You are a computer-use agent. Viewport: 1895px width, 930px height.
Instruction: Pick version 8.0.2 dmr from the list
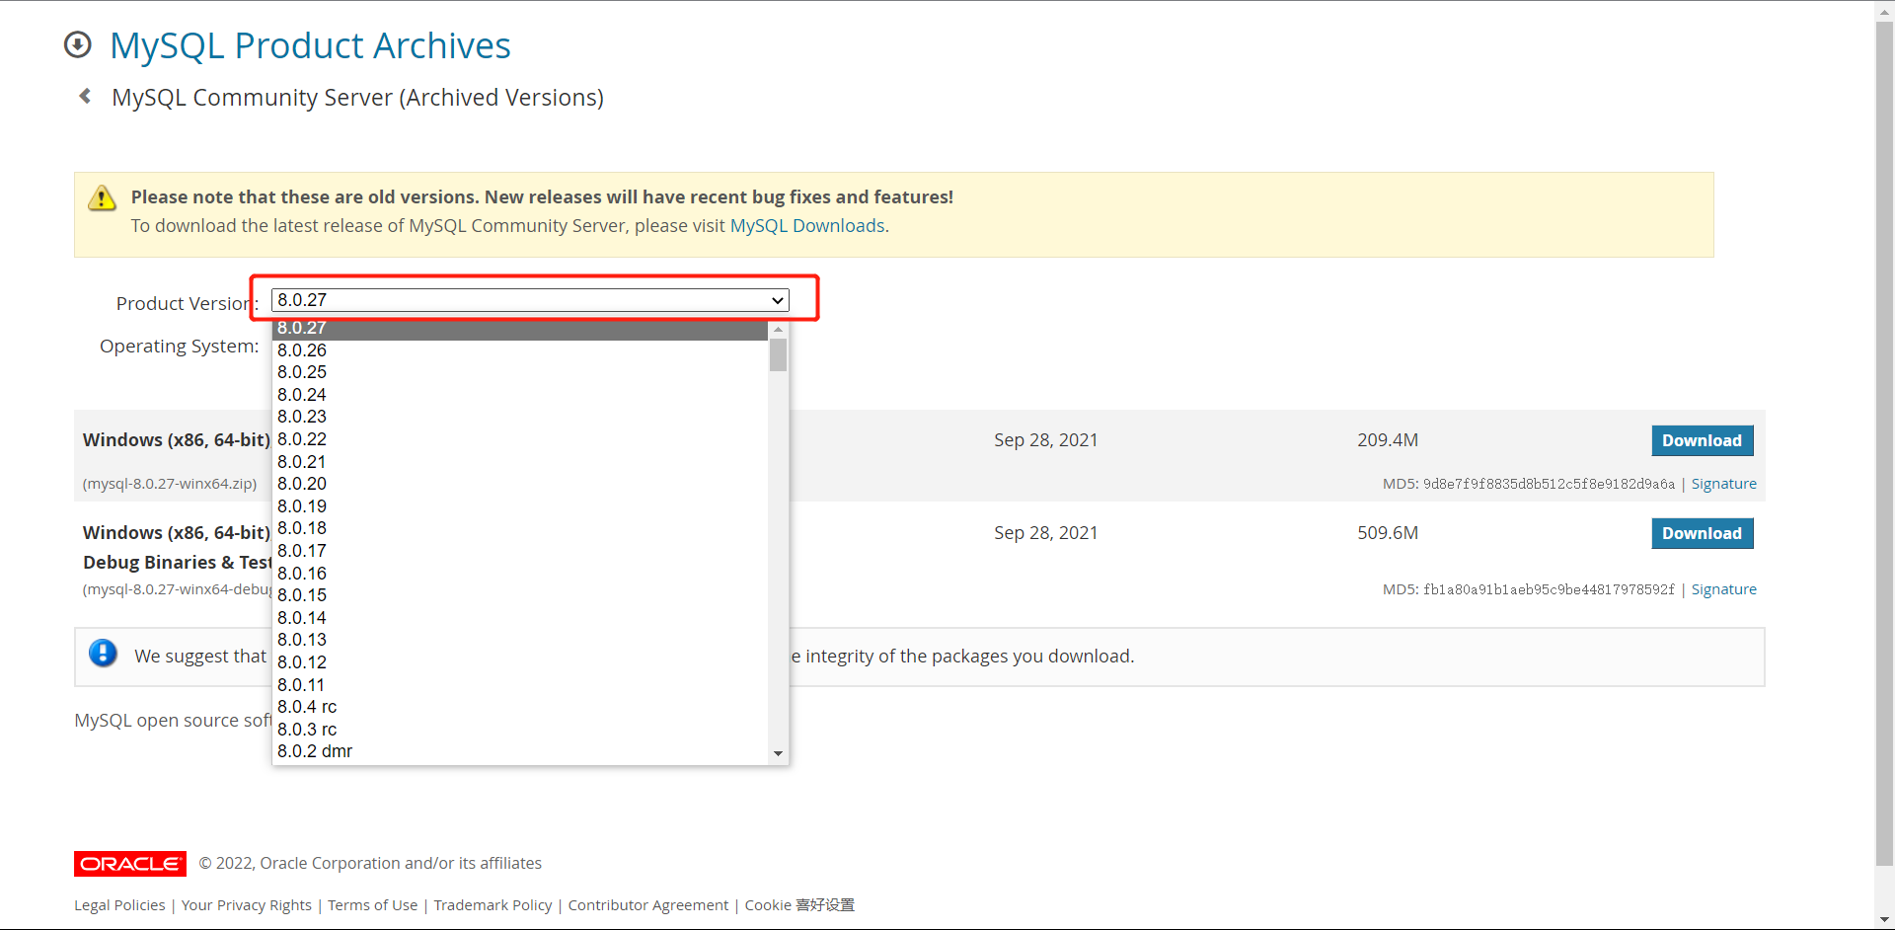click(x=520, y=751)
